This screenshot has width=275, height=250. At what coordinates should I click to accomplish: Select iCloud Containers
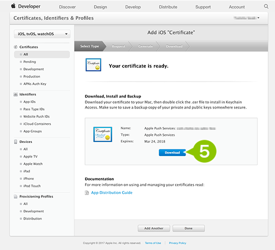pos(37,124)
